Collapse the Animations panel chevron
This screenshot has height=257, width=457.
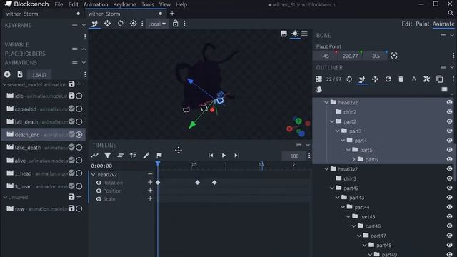pyautogui.click(x=84, y=63)
